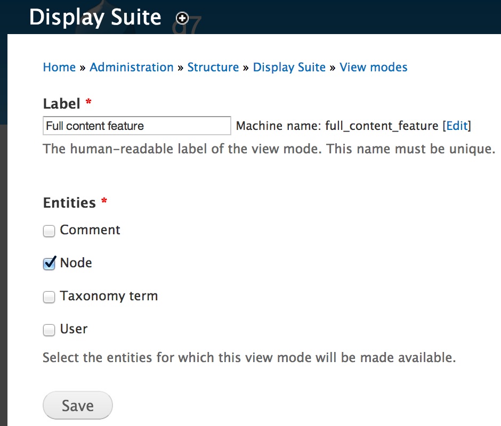Select the encircled add symbol in the title bar
Viewport: 501px width, 426px height.
182,18
